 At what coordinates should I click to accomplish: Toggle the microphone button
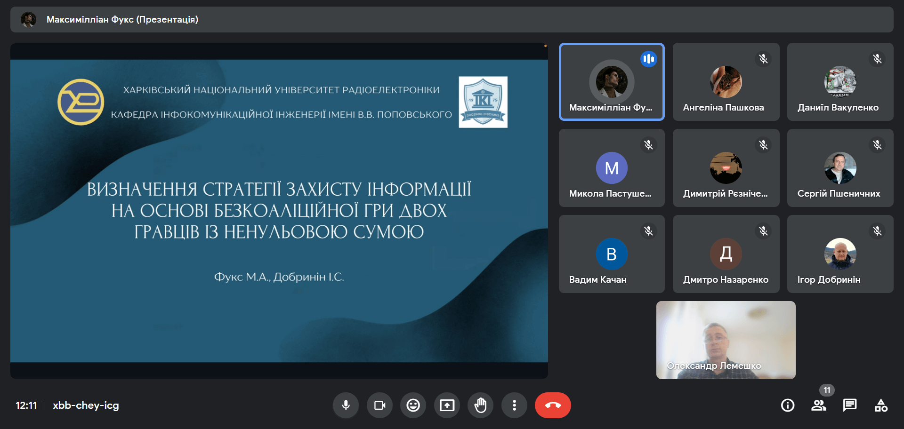346,405
